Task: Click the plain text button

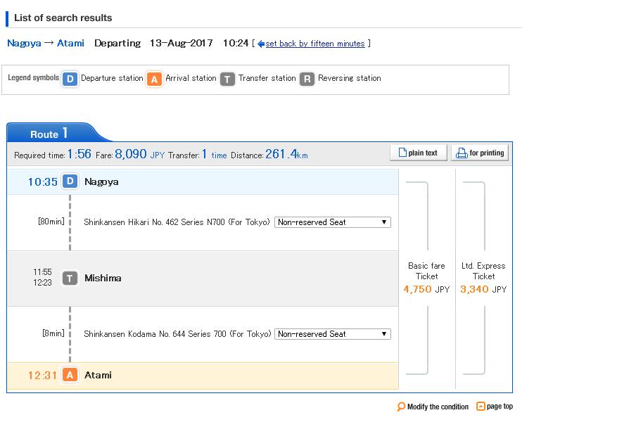Action: click(419, 153)
